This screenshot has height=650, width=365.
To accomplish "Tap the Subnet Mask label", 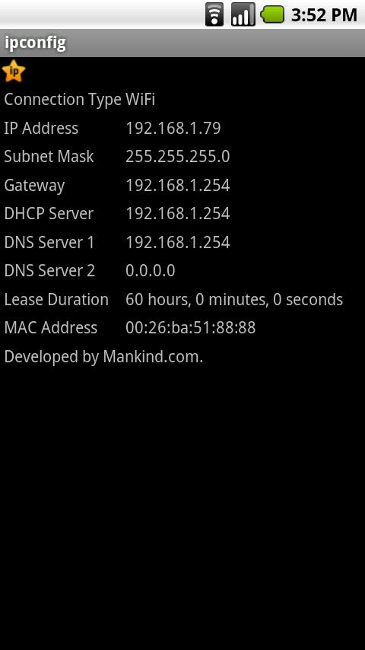I will coord(49,157).
